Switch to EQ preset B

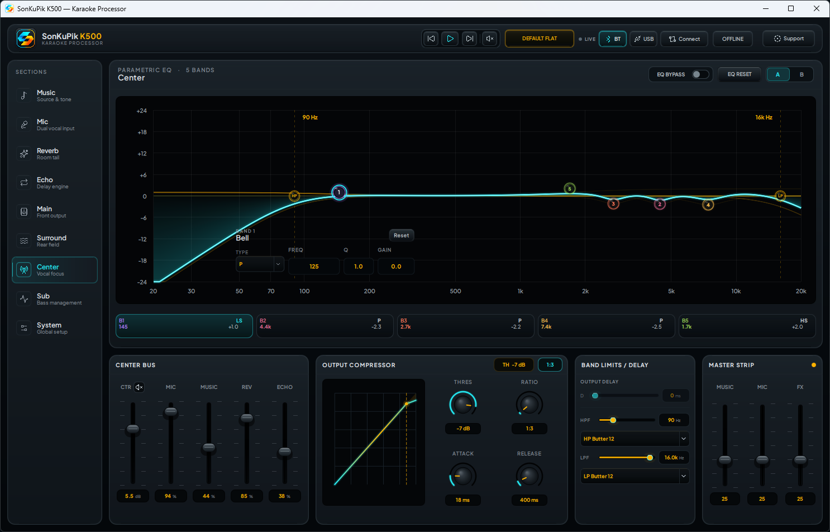coord(802,74)
